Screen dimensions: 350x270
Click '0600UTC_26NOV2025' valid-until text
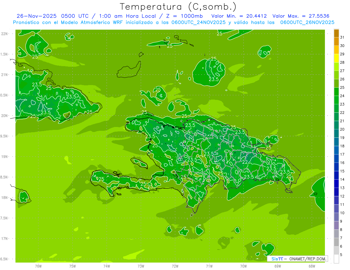click(307, 22)
